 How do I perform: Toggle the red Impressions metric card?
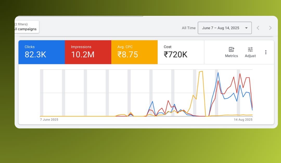click(x=88, y=52)
